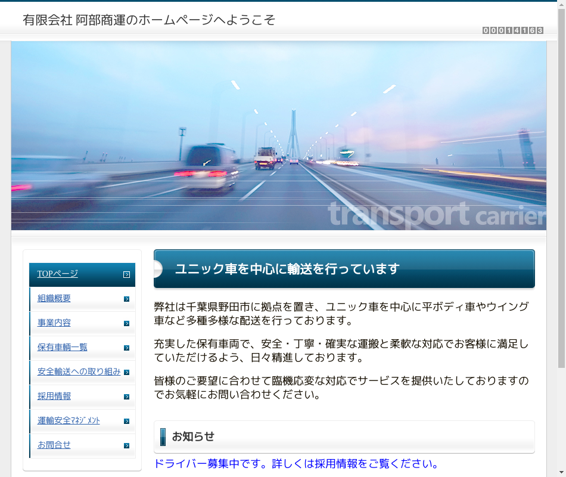Screen dimensions: 566x477
Task: Open 安全輸送への取り組み link
Action: [79, 371]
